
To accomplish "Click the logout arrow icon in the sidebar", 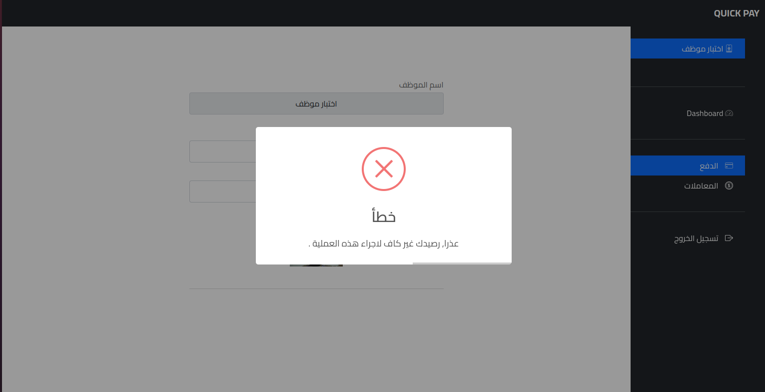I will pos(729,238).
